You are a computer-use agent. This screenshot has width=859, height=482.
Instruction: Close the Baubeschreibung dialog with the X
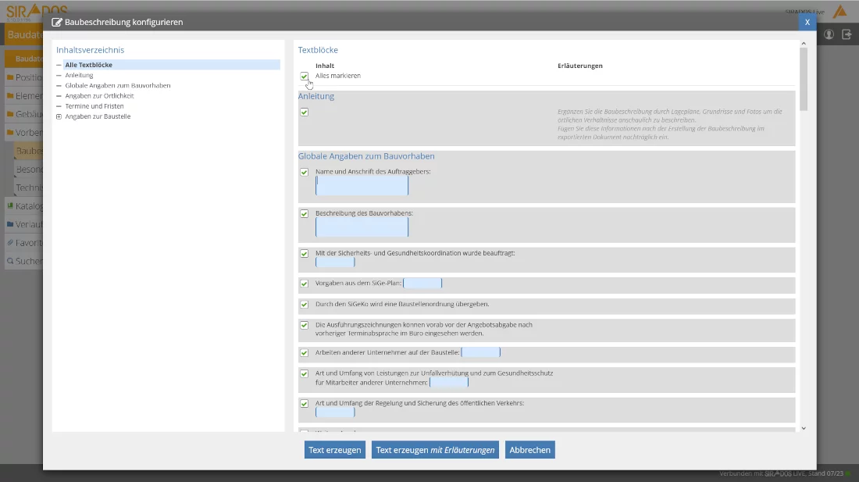coord(807,23)
